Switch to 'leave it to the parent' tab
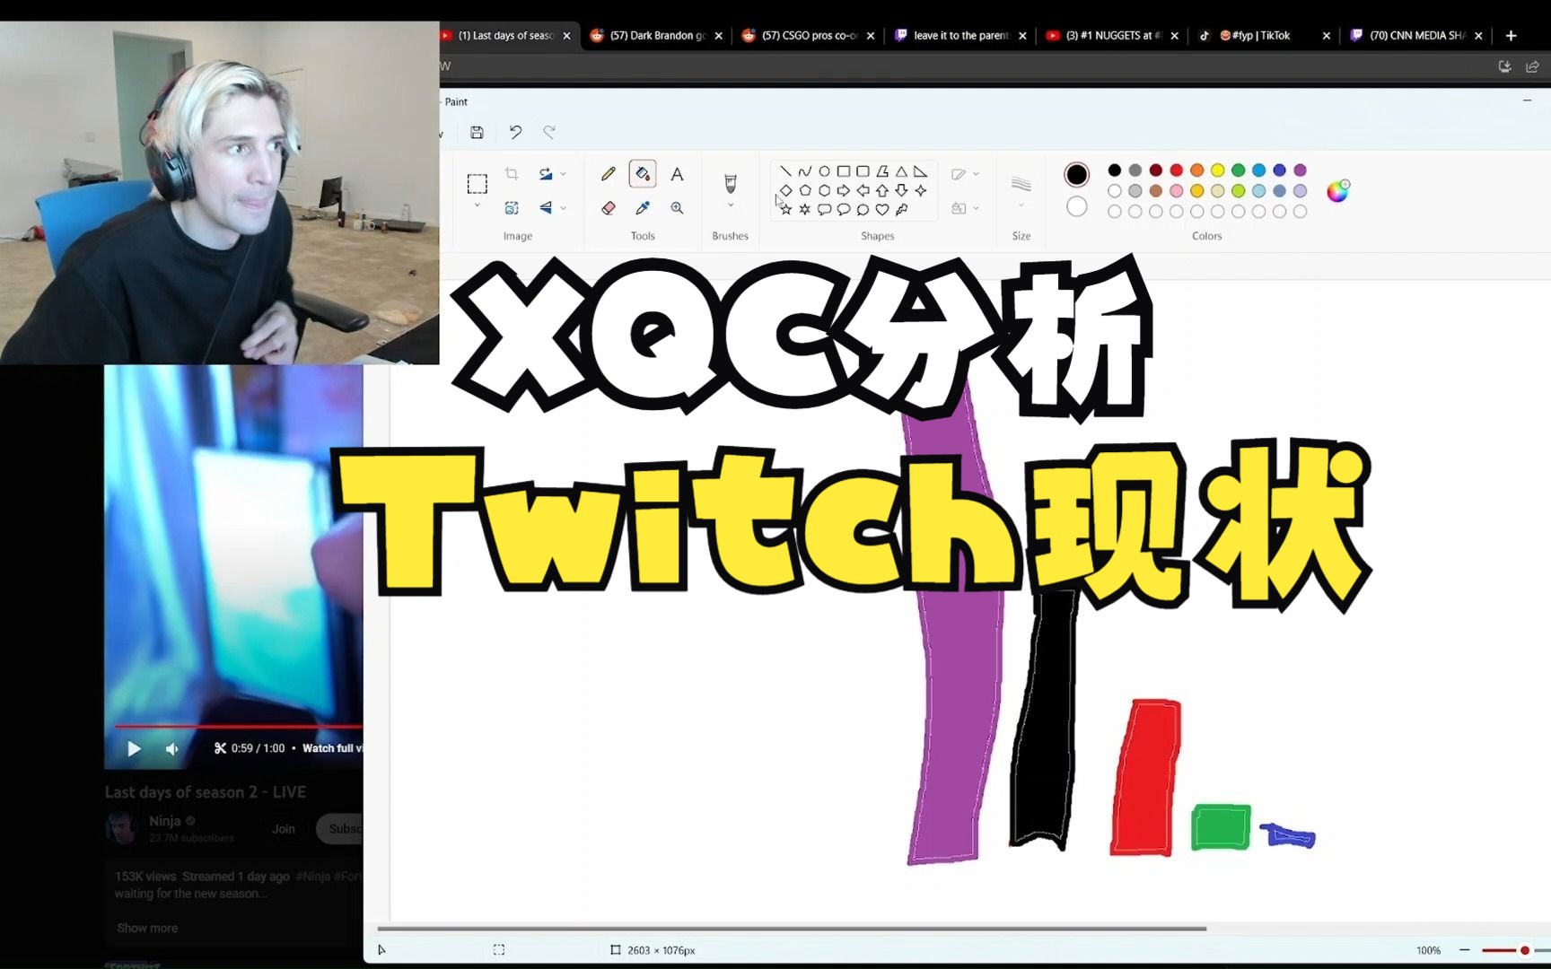The width and height of the screenshot is (1551, 969). point(960,36)
